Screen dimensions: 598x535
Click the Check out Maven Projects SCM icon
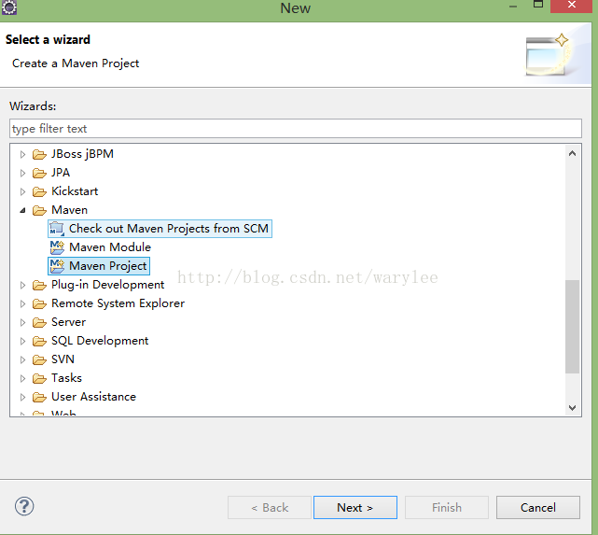57,229
